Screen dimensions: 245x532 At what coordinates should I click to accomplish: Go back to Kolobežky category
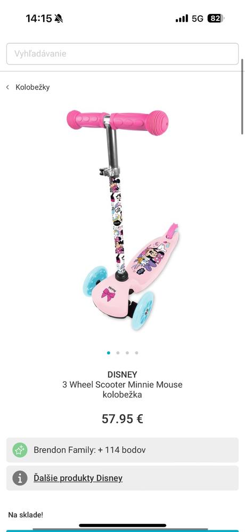click(x=32, y=87)
